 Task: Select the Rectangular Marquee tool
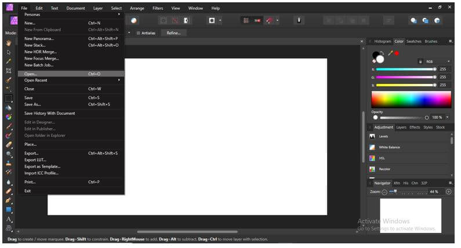9,99
